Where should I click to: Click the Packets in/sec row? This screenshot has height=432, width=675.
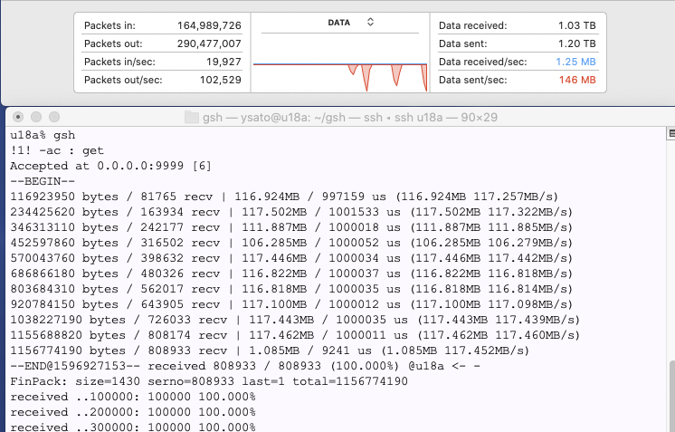pyautogui.click(x=162, y=62)
